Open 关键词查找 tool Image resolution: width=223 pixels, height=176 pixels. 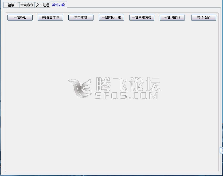click(172, 18)
